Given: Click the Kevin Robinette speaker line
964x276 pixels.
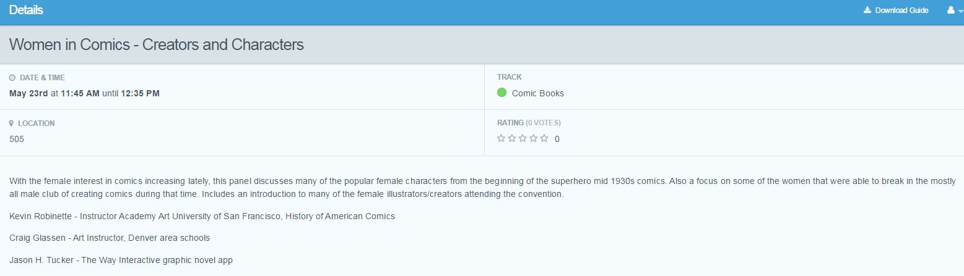Looking at the screenshot, I should click(x=202, y=216).
